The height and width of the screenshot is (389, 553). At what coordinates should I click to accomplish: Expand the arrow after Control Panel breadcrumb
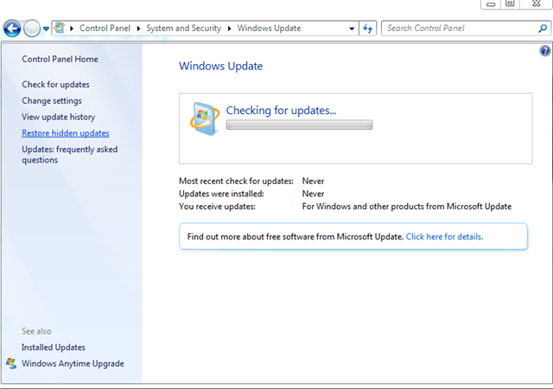pyautogui.click(x=138, y=29)
